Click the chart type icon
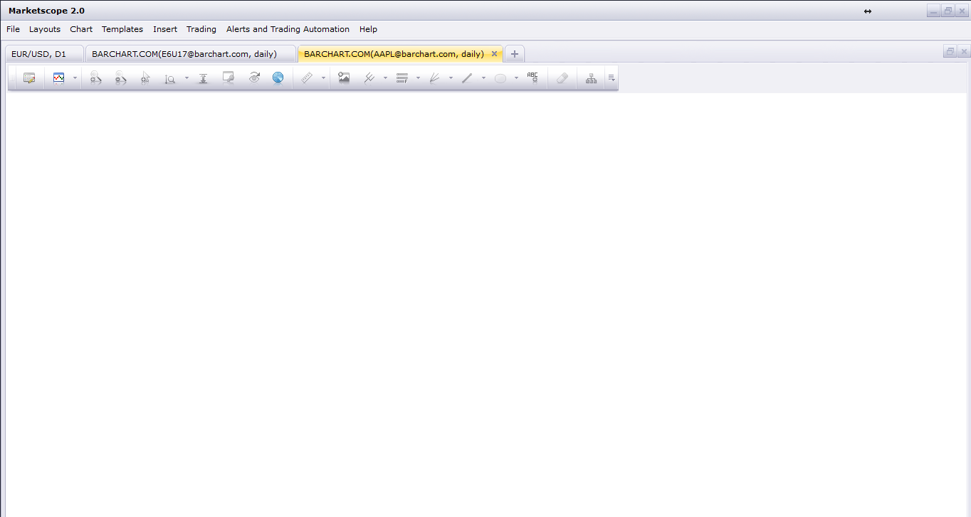The width and height of the screenshot is (971, 517). click(x=59, y=78)
